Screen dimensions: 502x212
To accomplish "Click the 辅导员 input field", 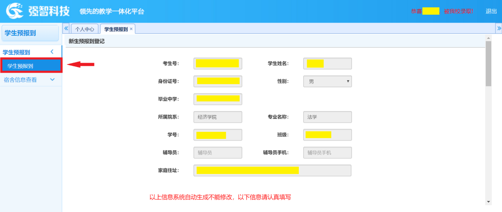I will coord(218,152).
